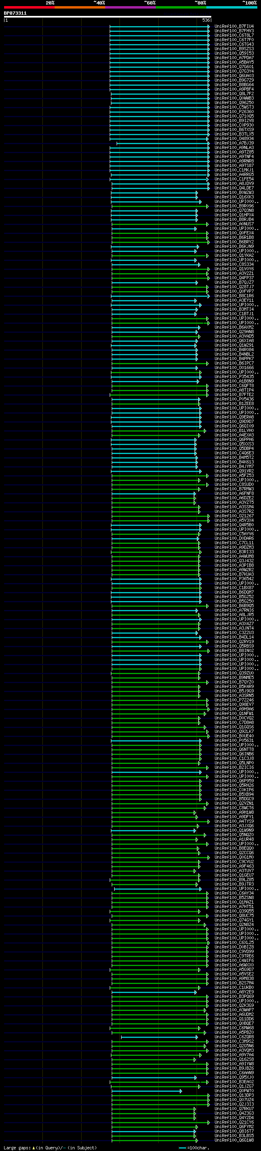261x1151 pixels.
Task: Select hit UniRef100_P05436
Action: click(234, 399)
